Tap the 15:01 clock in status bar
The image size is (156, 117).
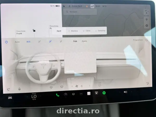tap(97, 6)
